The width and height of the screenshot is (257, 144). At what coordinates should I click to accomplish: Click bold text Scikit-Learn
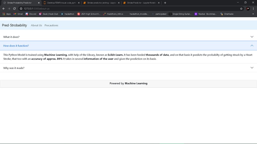[x=115, y=55]
